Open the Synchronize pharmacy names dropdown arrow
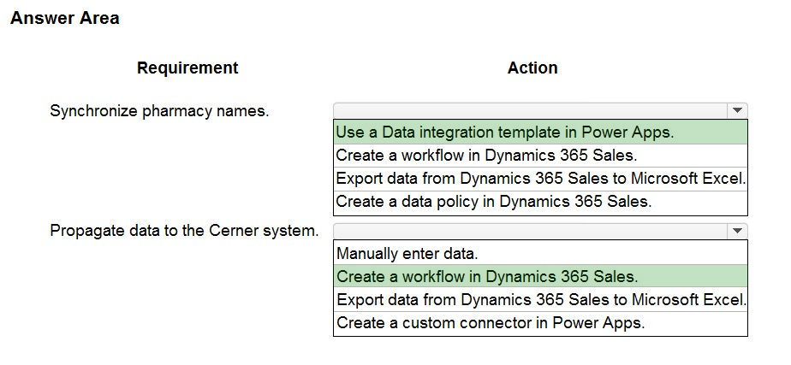This screenshot has height=365, width=791. 737,110
